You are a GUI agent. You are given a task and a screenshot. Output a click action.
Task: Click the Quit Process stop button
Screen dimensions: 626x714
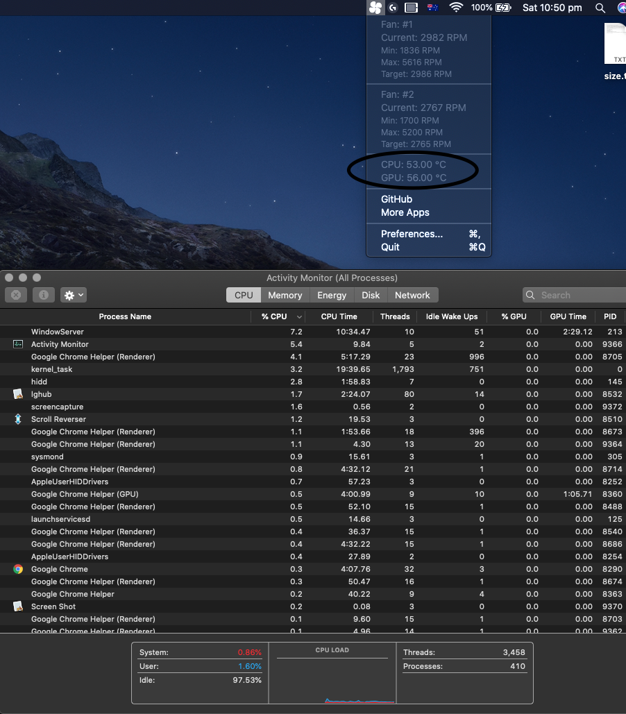16,295
